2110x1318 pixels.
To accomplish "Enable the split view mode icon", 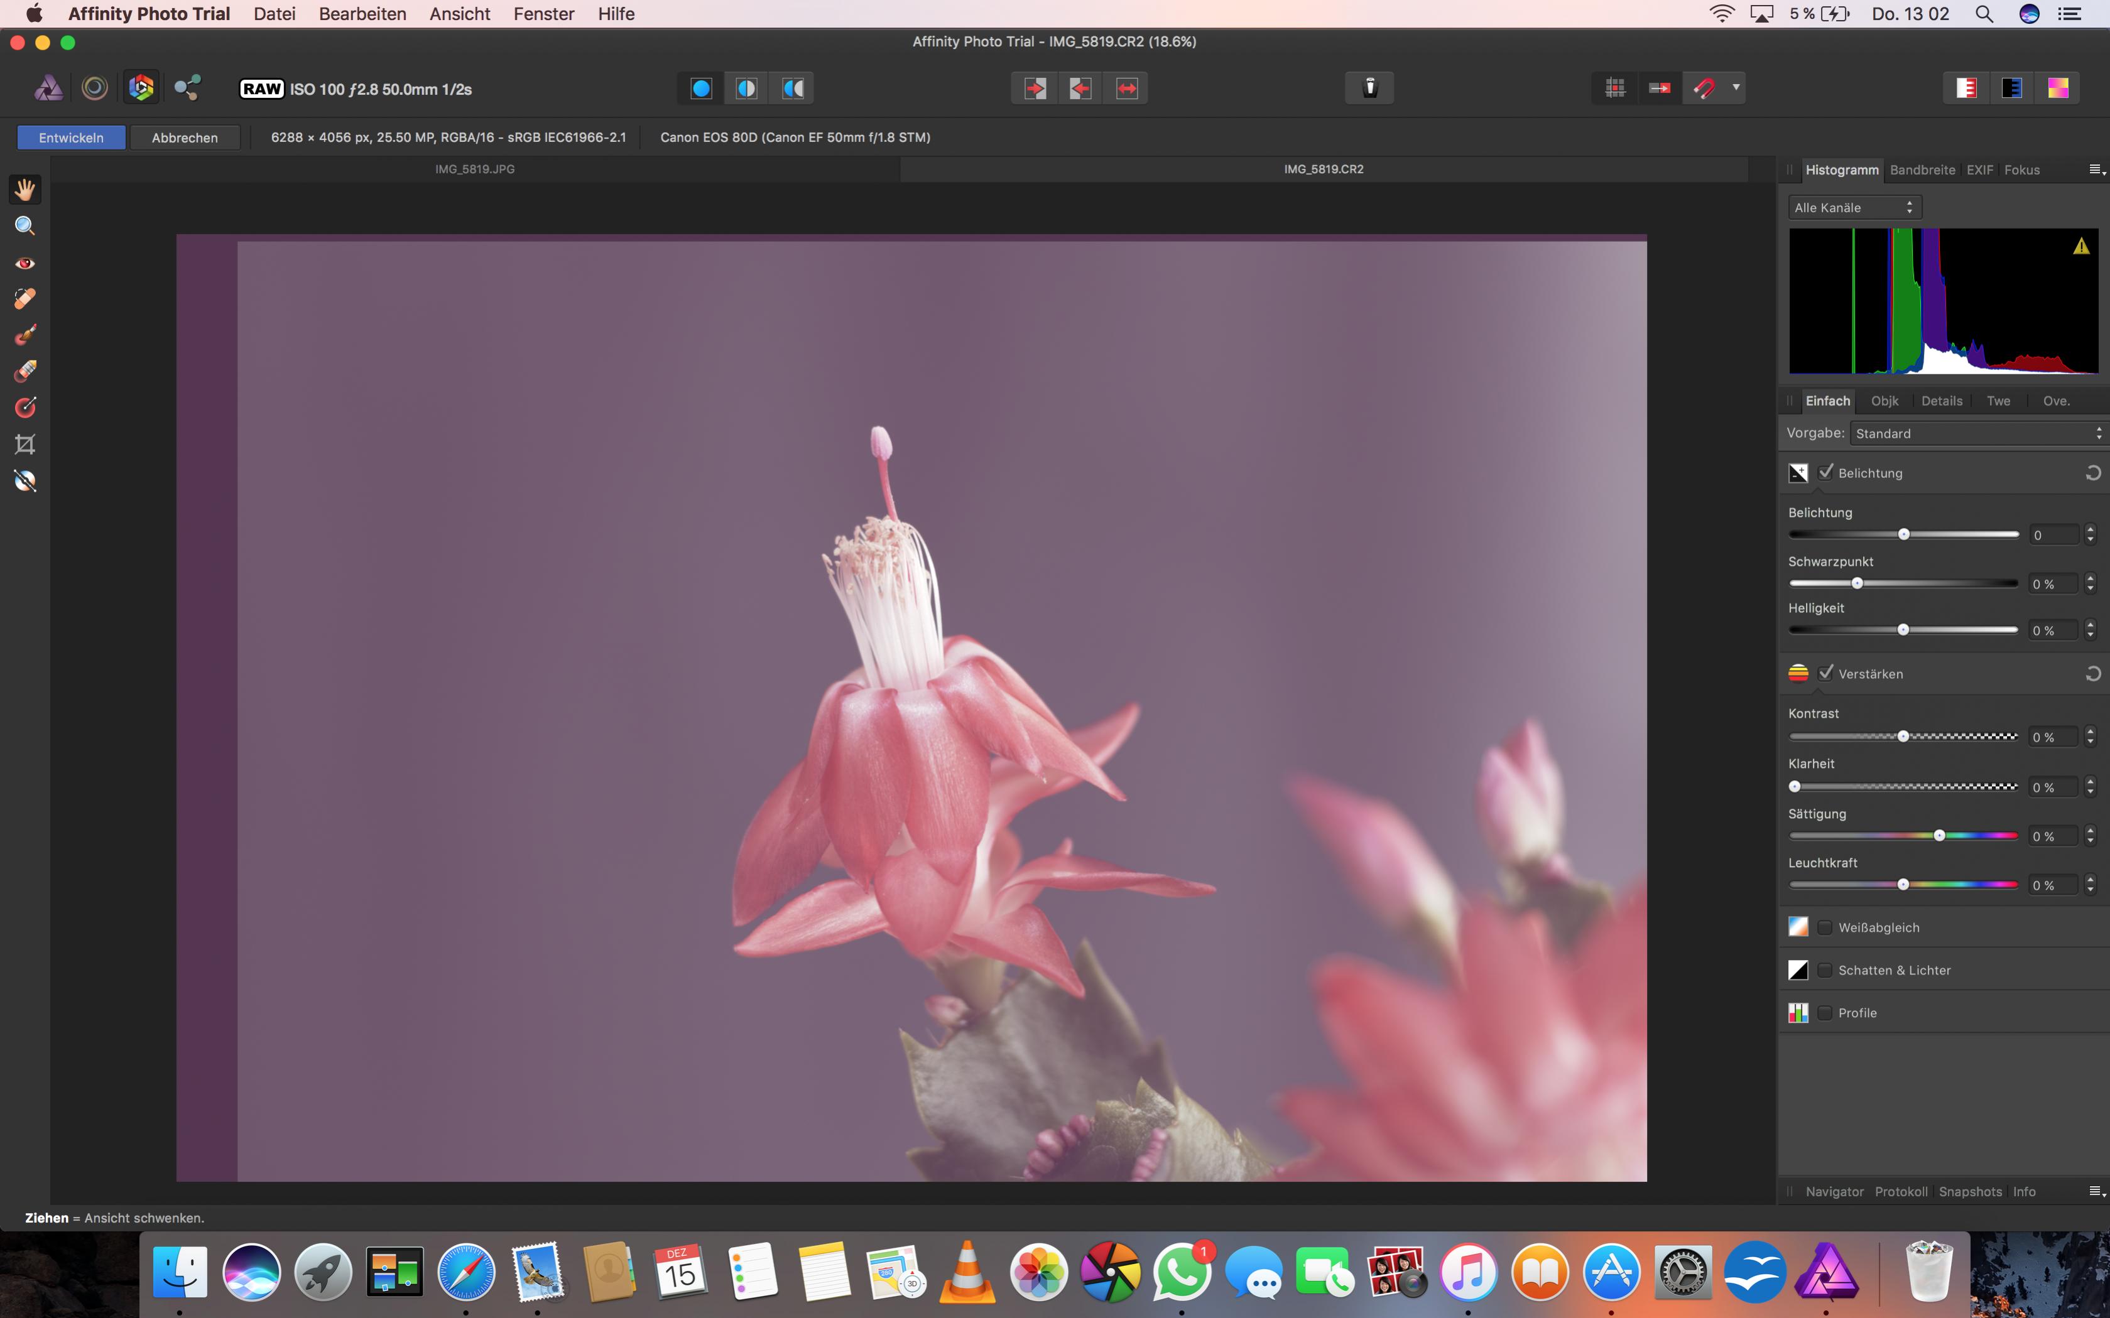I will (x=746, y=88).
